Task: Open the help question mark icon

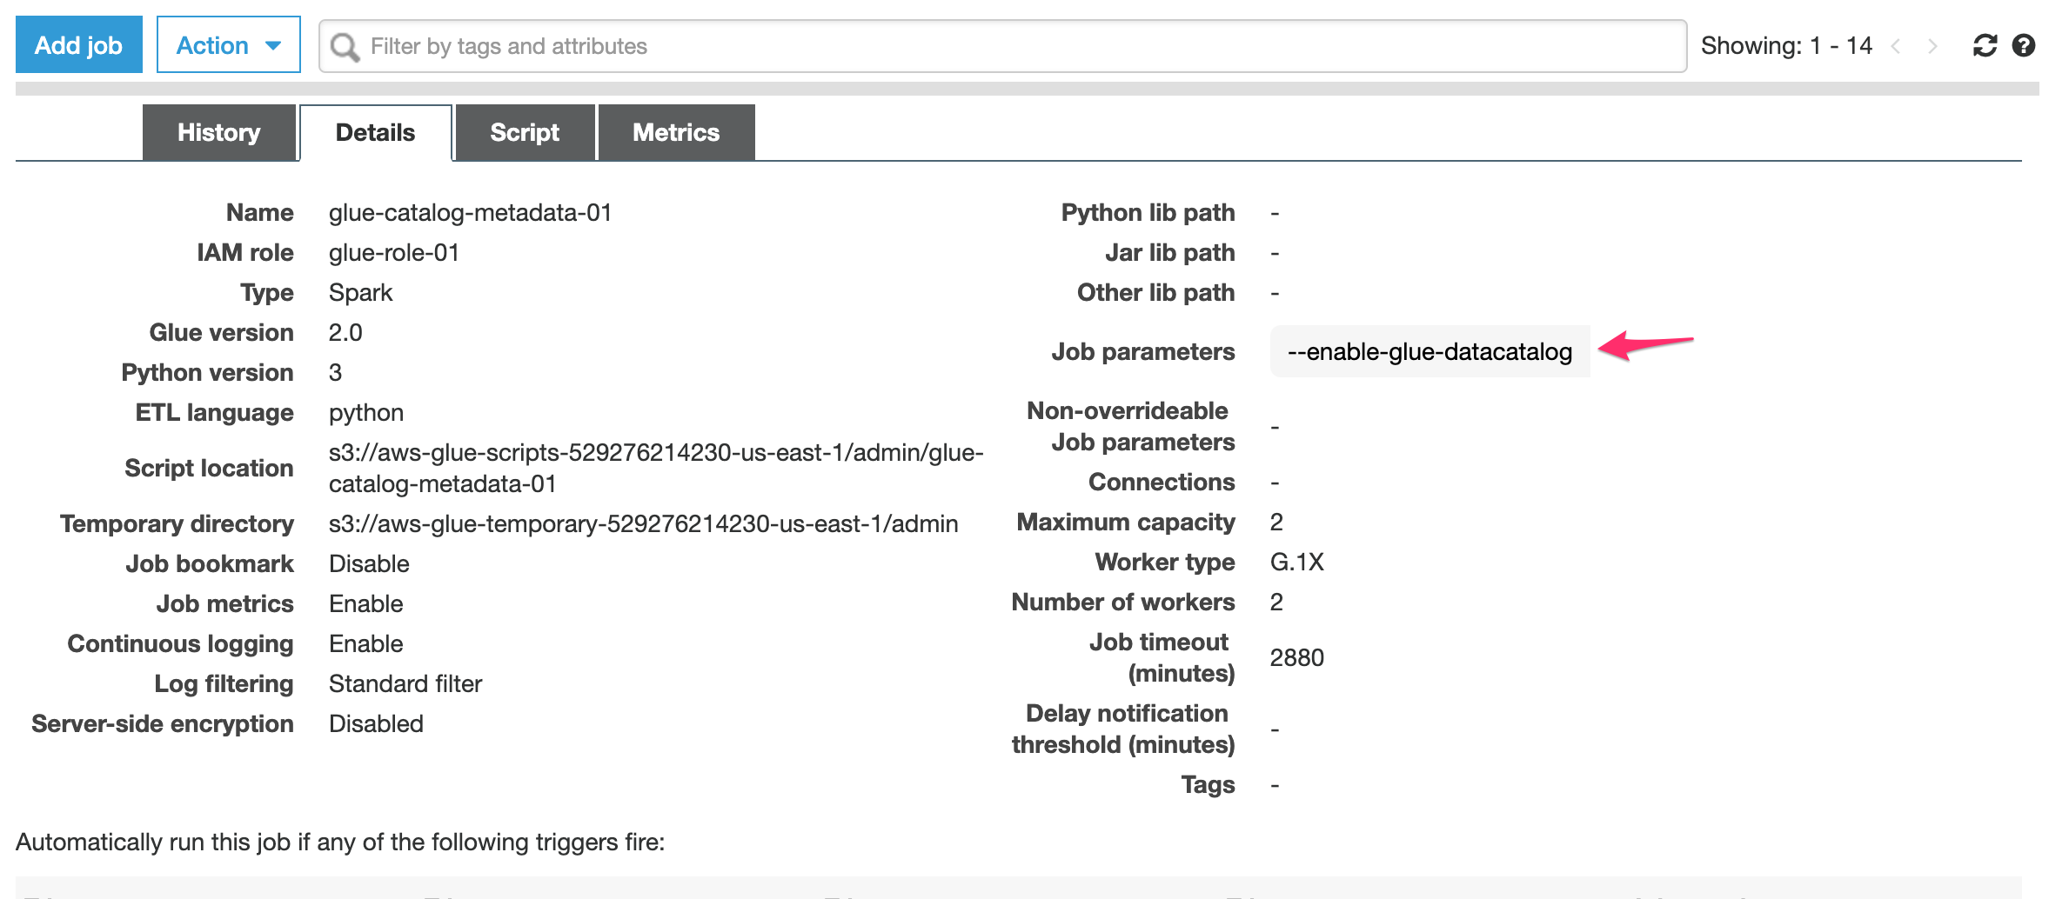Action: [x=2024, y=45]
